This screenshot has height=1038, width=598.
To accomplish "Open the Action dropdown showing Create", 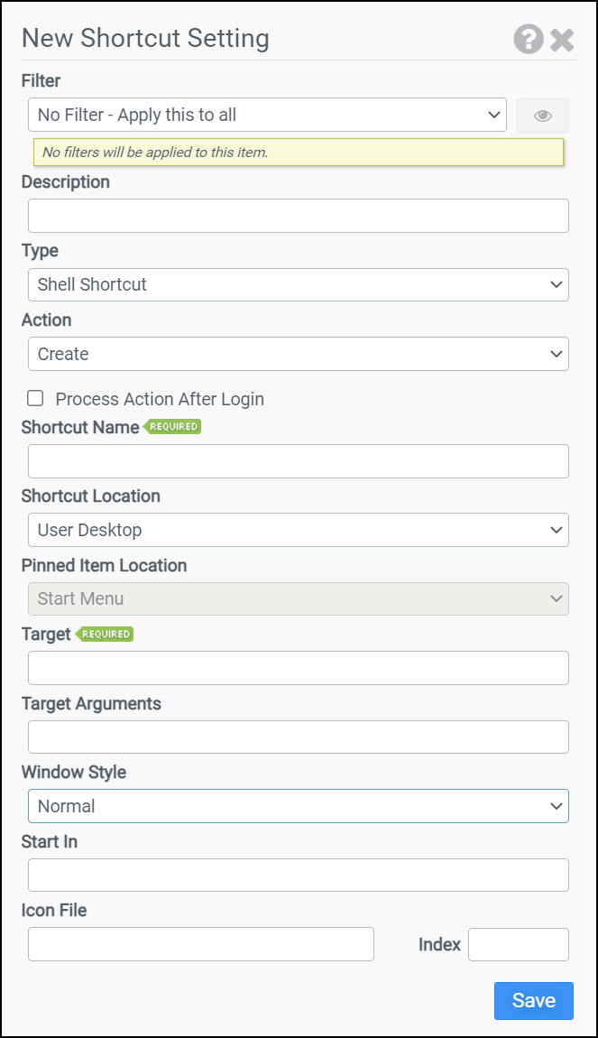I will coord(298,354).
